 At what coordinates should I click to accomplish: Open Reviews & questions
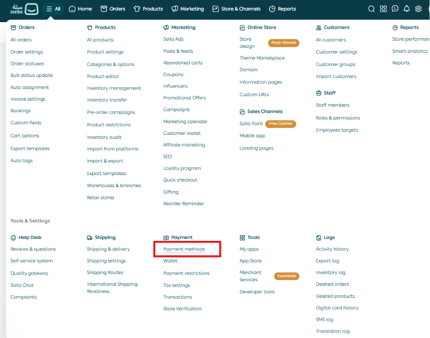click(x=33, y=249)
